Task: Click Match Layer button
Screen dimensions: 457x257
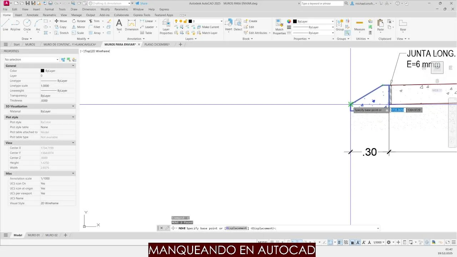Action: 207,33
